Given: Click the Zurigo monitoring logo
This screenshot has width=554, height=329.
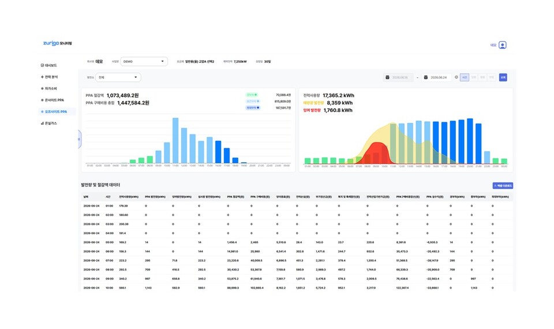Looking at the screenshot, I should tap(57, 43).
